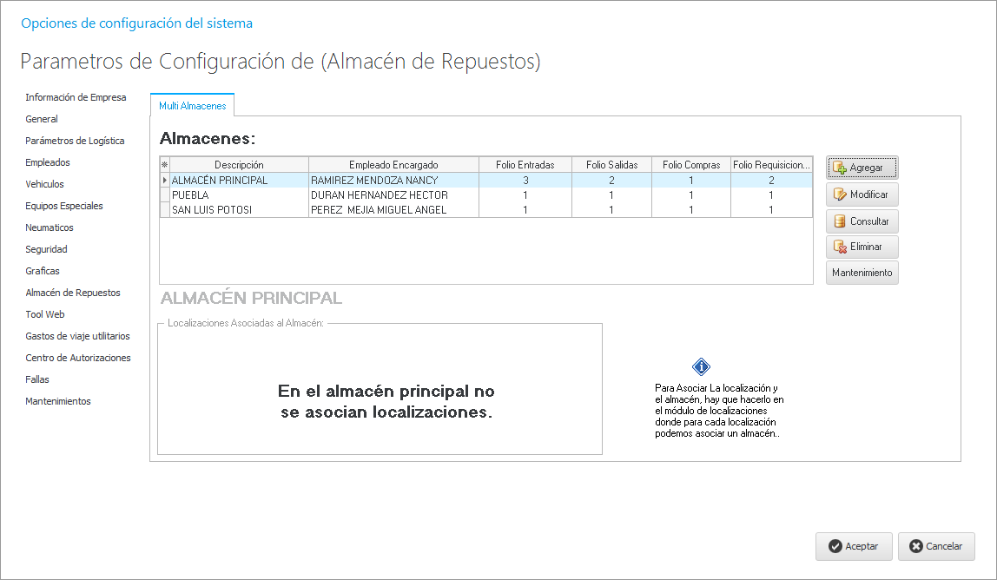
Task: Click the Cancelar button
Action: point(935,546)
